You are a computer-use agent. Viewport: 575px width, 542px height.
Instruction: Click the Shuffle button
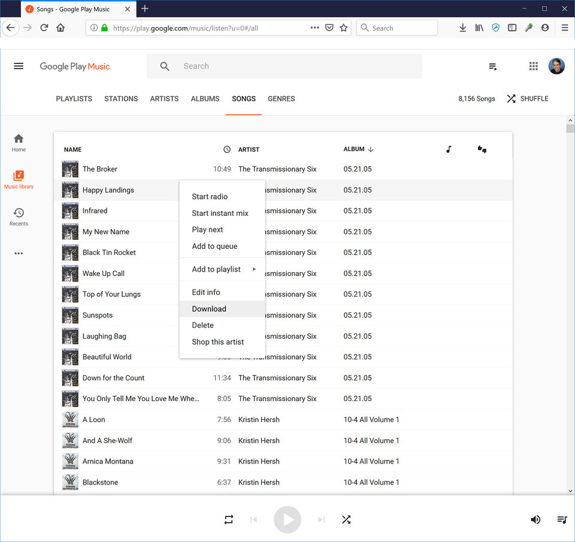527,99
